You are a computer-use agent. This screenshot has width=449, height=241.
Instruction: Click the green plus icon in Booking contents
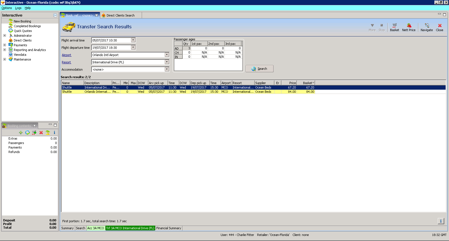21,133
